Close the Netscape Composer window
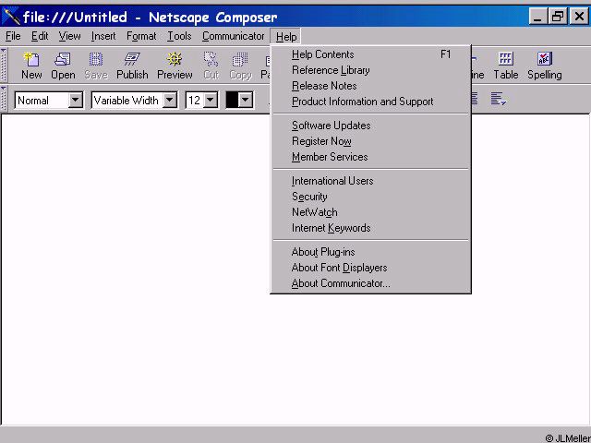Viewport: 591px width, 443px height. 579,17
